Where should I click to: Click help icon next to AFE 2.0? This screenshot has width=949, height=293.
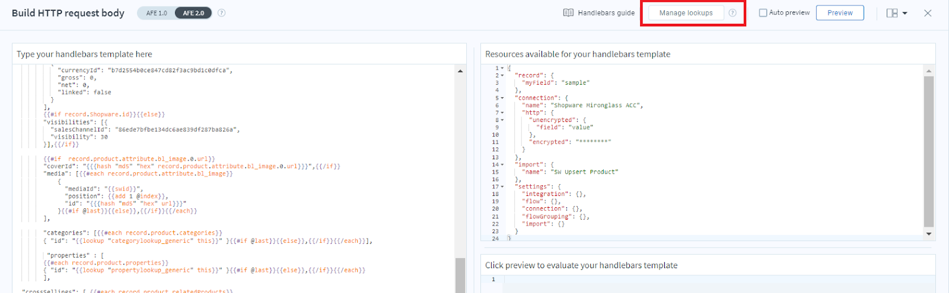[221, 12]
